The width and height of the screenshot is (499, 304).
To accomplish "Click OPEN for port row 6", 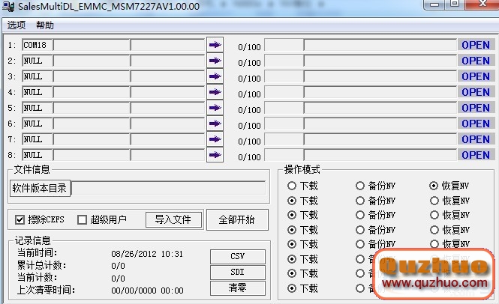I will [x=476, y=124].
